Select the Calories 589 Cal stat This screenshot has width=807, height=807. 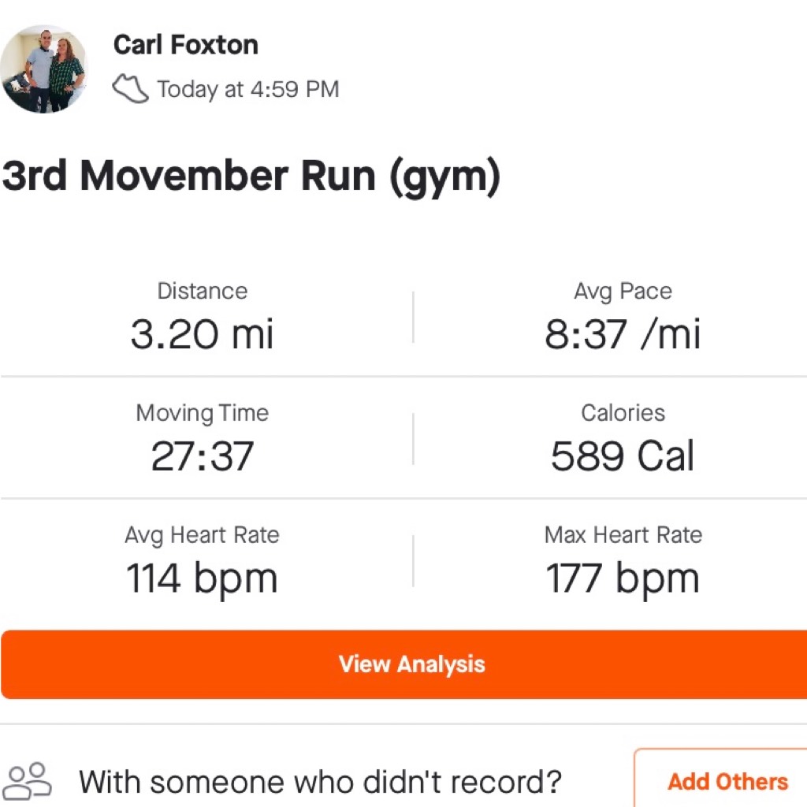[x=623, y=438]
